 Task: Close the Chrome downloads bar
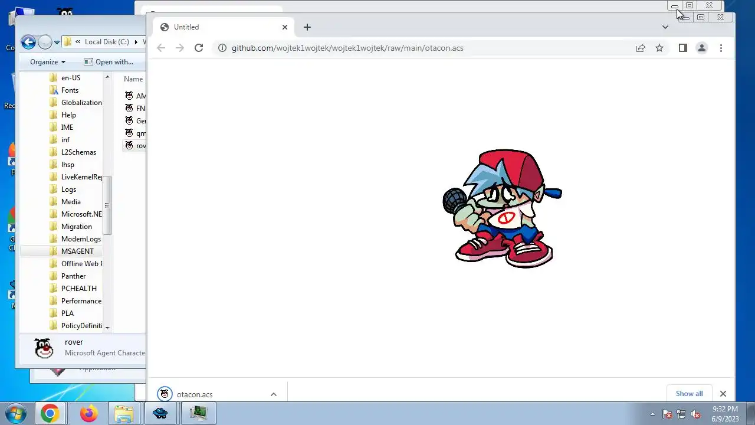point(723,394)
